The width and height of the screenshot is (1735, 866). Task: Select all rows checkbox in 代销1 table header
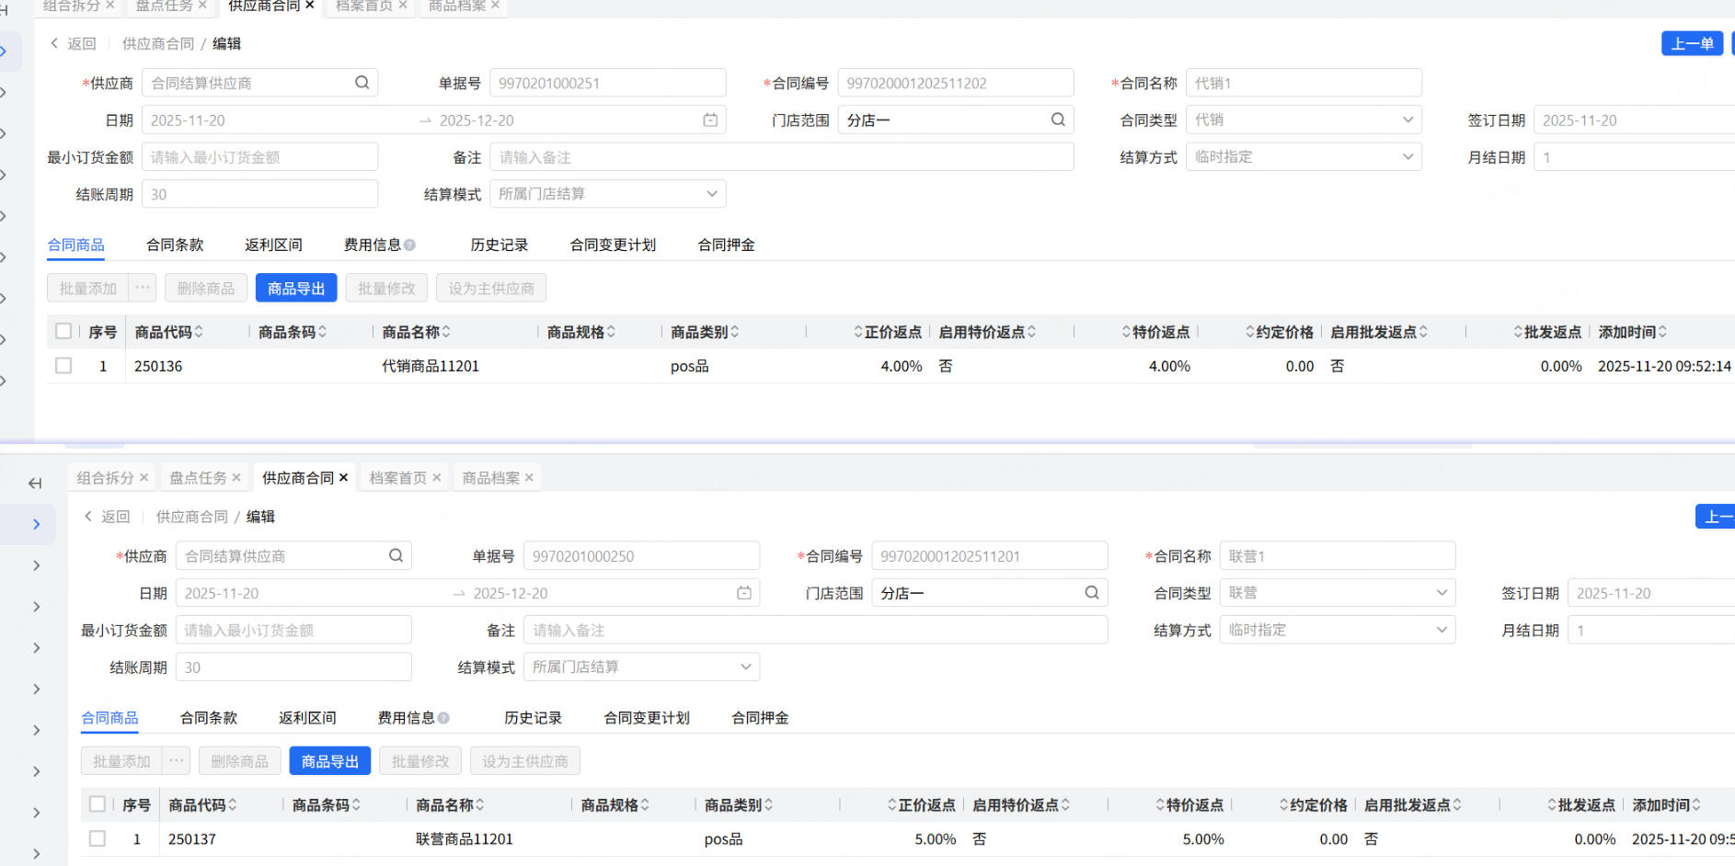(63, 331)
